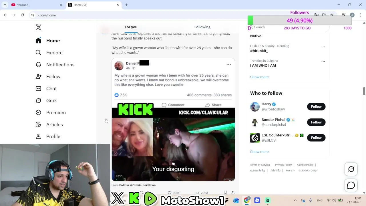Play the Kick clip video
The image size is (366, 206).
point(173,144)
